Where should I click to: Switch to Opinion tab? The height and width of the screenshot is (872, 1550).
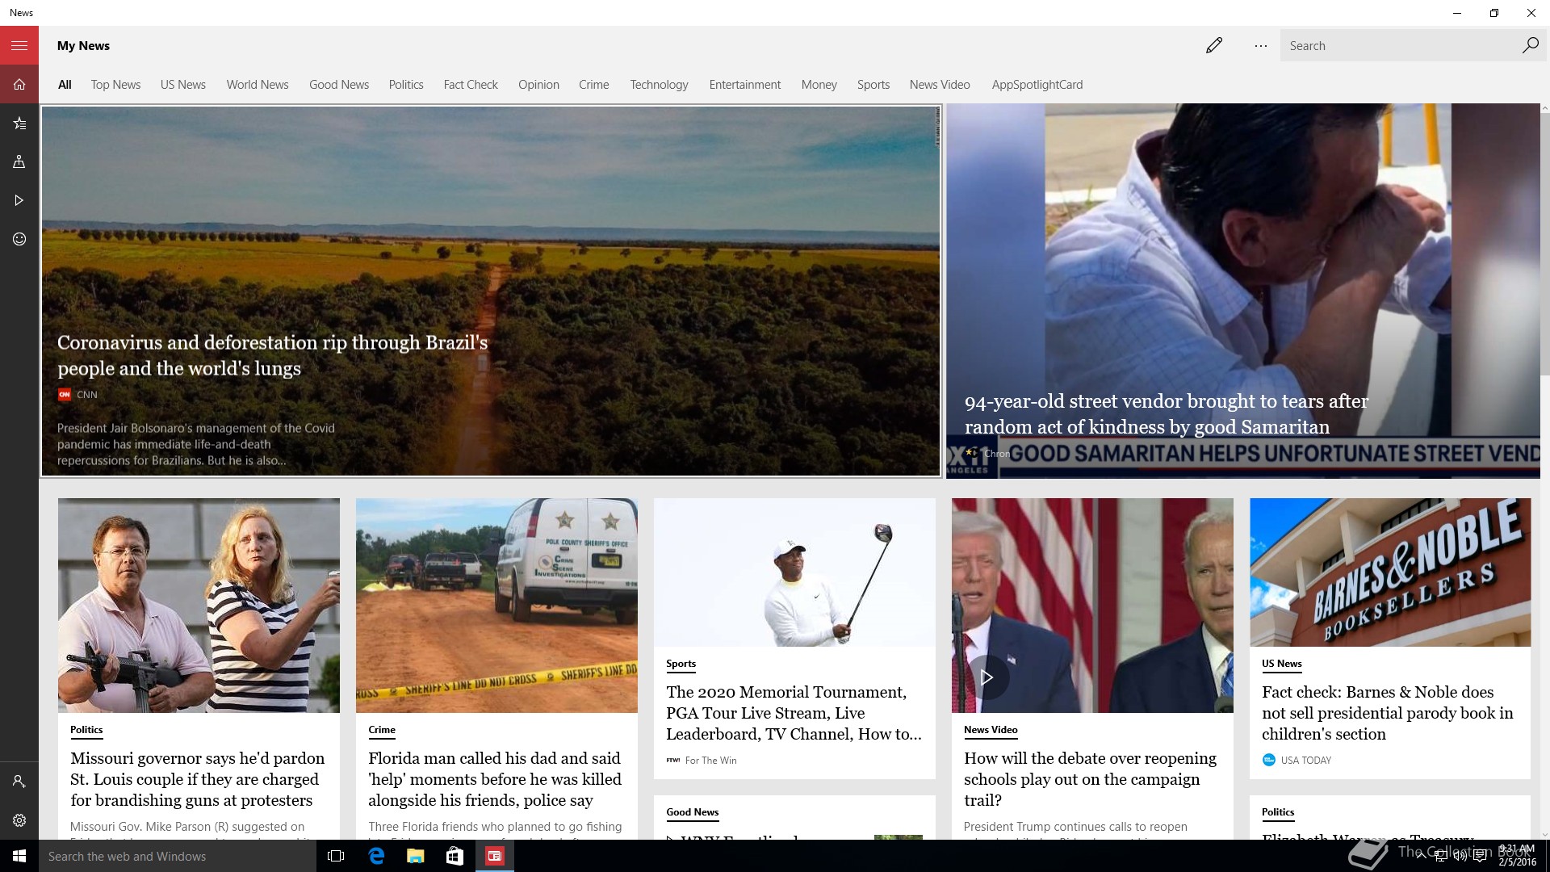coord(538,85)
